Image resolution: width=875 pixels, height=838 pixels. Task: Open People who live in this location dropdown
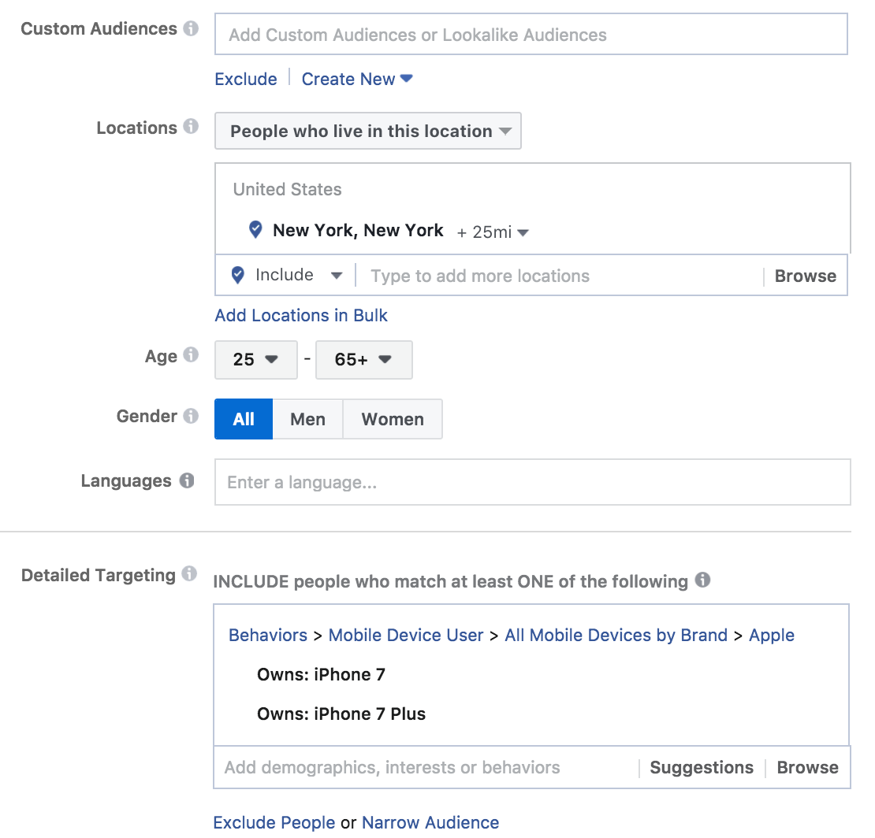368,132
